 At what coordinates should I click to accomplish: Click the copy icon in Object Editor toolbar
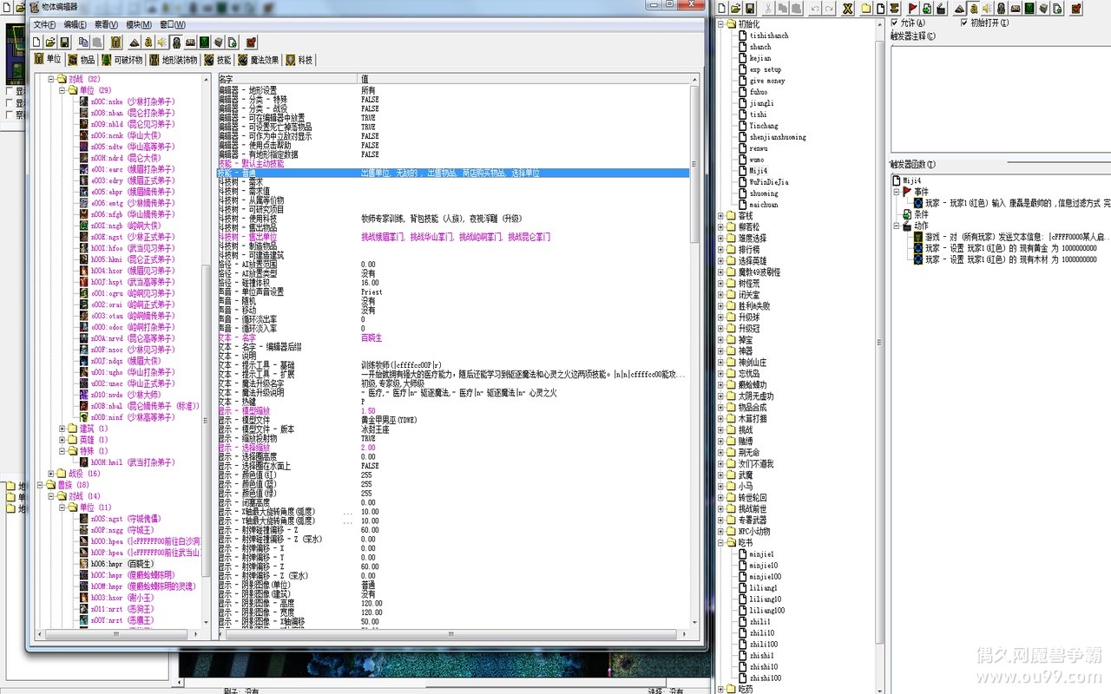tap(82, 42)
